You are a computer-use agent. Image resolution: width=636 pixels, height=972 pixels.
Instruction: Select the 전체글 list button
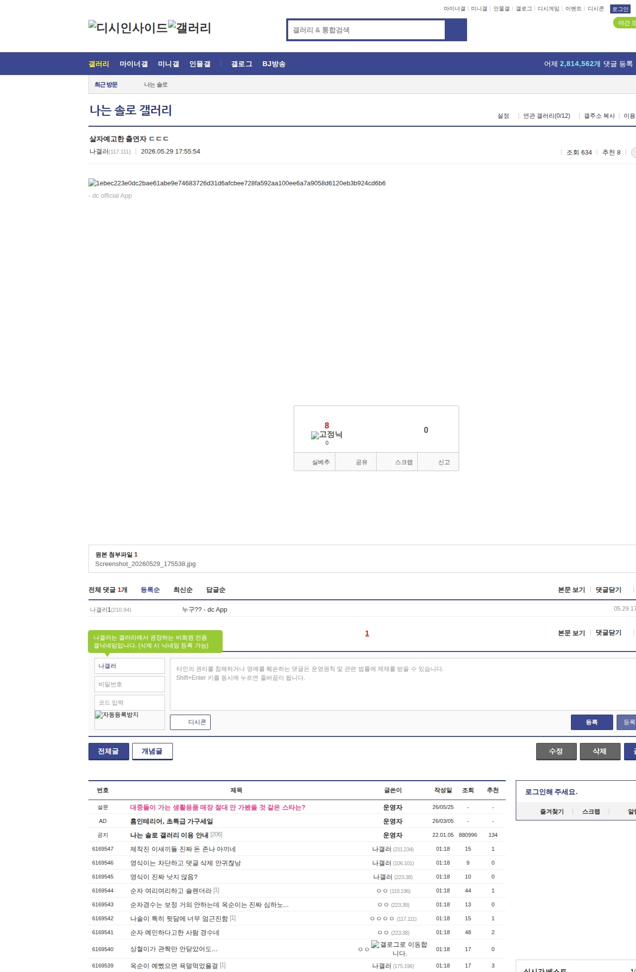click(109, 751)
